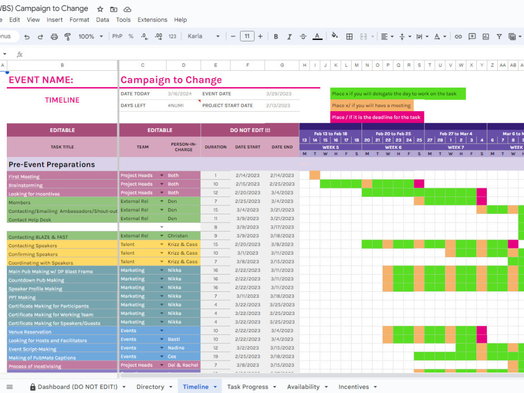Toggle bold formatting
Viewport: 524px width, 393px height.
point(276,37)
